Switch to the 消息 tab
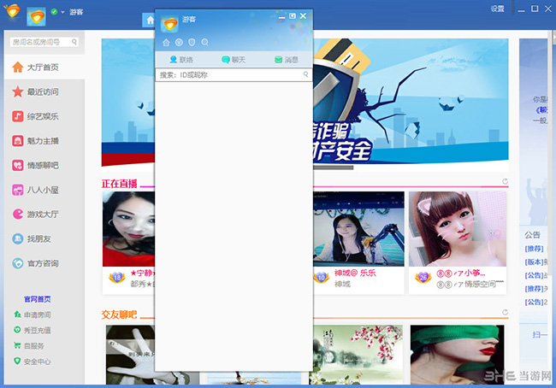556x388 pixels. tap(286, 60)
